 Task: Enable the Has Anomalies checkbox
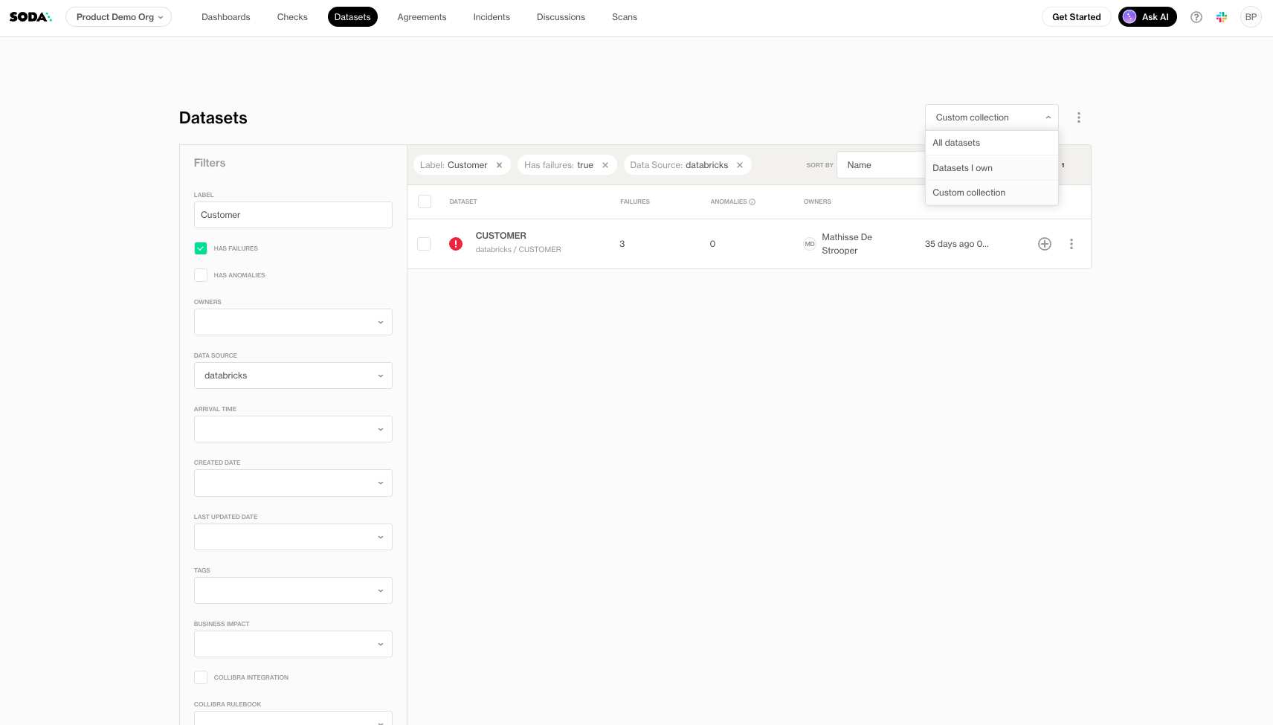[201, 275]
